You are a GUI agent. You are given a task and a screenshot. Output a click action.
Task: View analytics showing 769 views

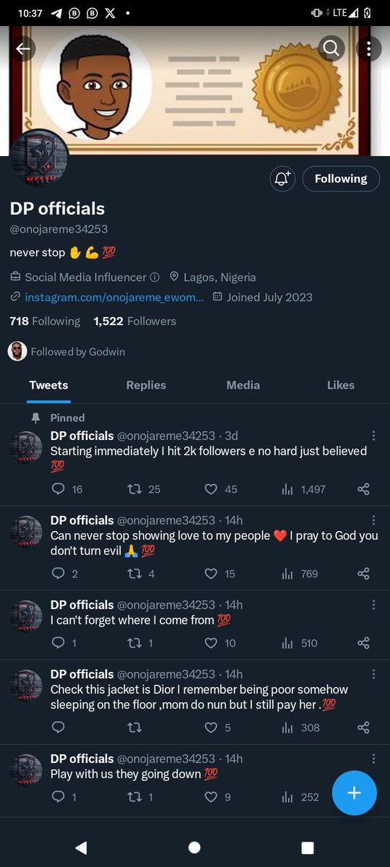tap(299, 574)
